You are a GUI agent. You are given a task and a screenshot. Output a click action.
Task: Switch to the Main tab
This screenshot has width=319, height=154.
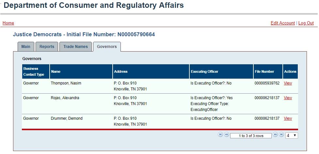(x=26, y=47)
